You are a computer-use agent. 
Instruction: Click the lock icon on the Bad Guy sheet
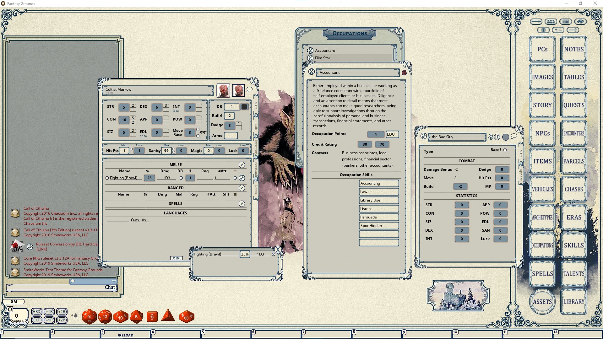tap(491, 137)
